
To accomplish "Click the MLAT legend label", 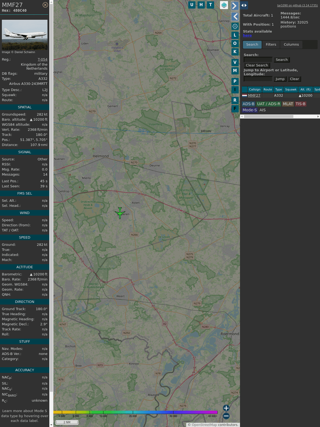I will [288, 104].
